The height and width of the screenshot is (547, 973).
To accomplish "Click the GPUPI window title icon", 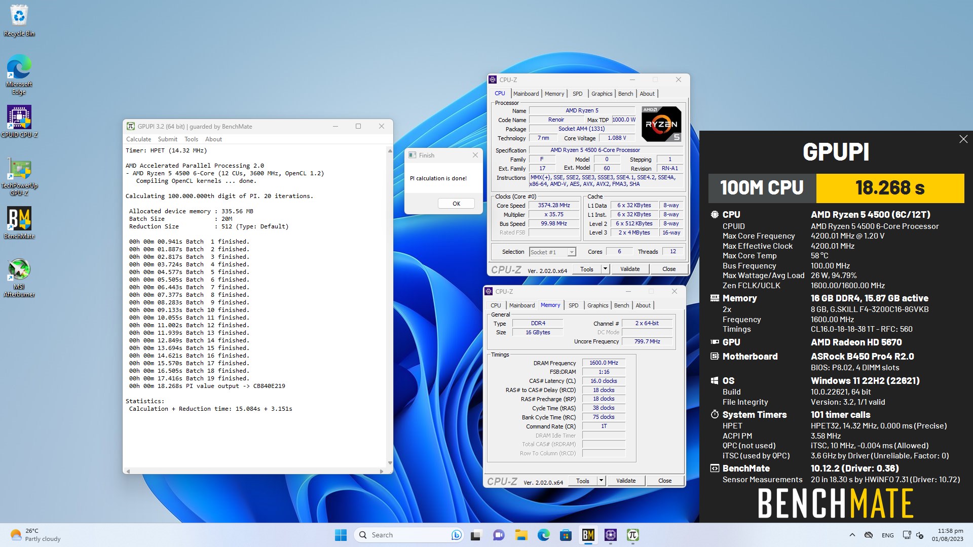I will [130, 126].
